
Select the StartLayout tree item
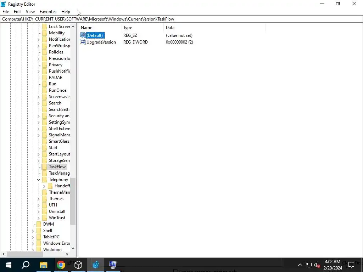(x=59, y=154)
